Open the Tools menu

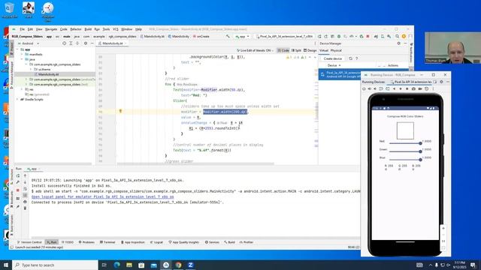point(106,29)
